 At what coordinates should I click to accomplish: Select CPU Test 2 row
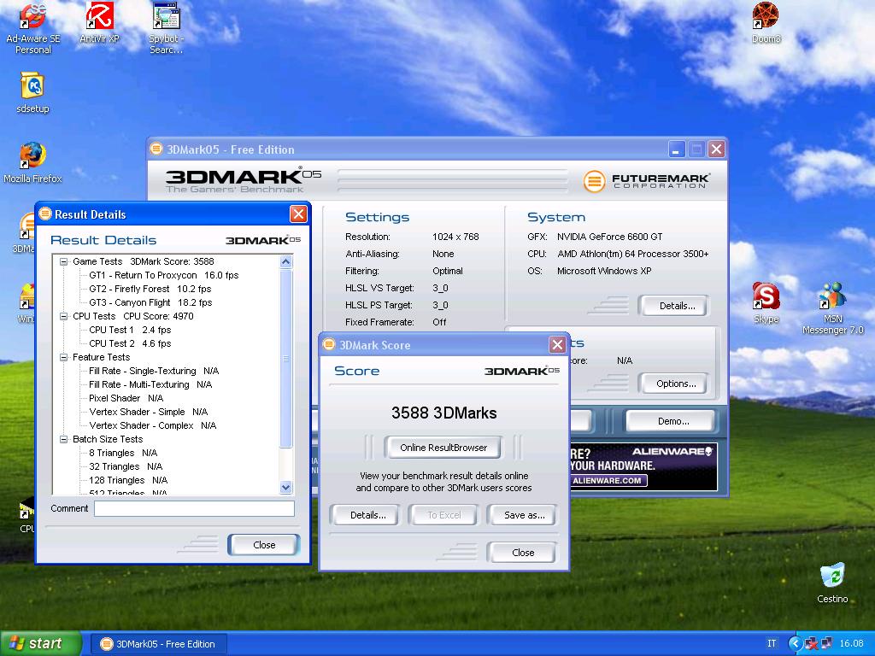point(130,343)
